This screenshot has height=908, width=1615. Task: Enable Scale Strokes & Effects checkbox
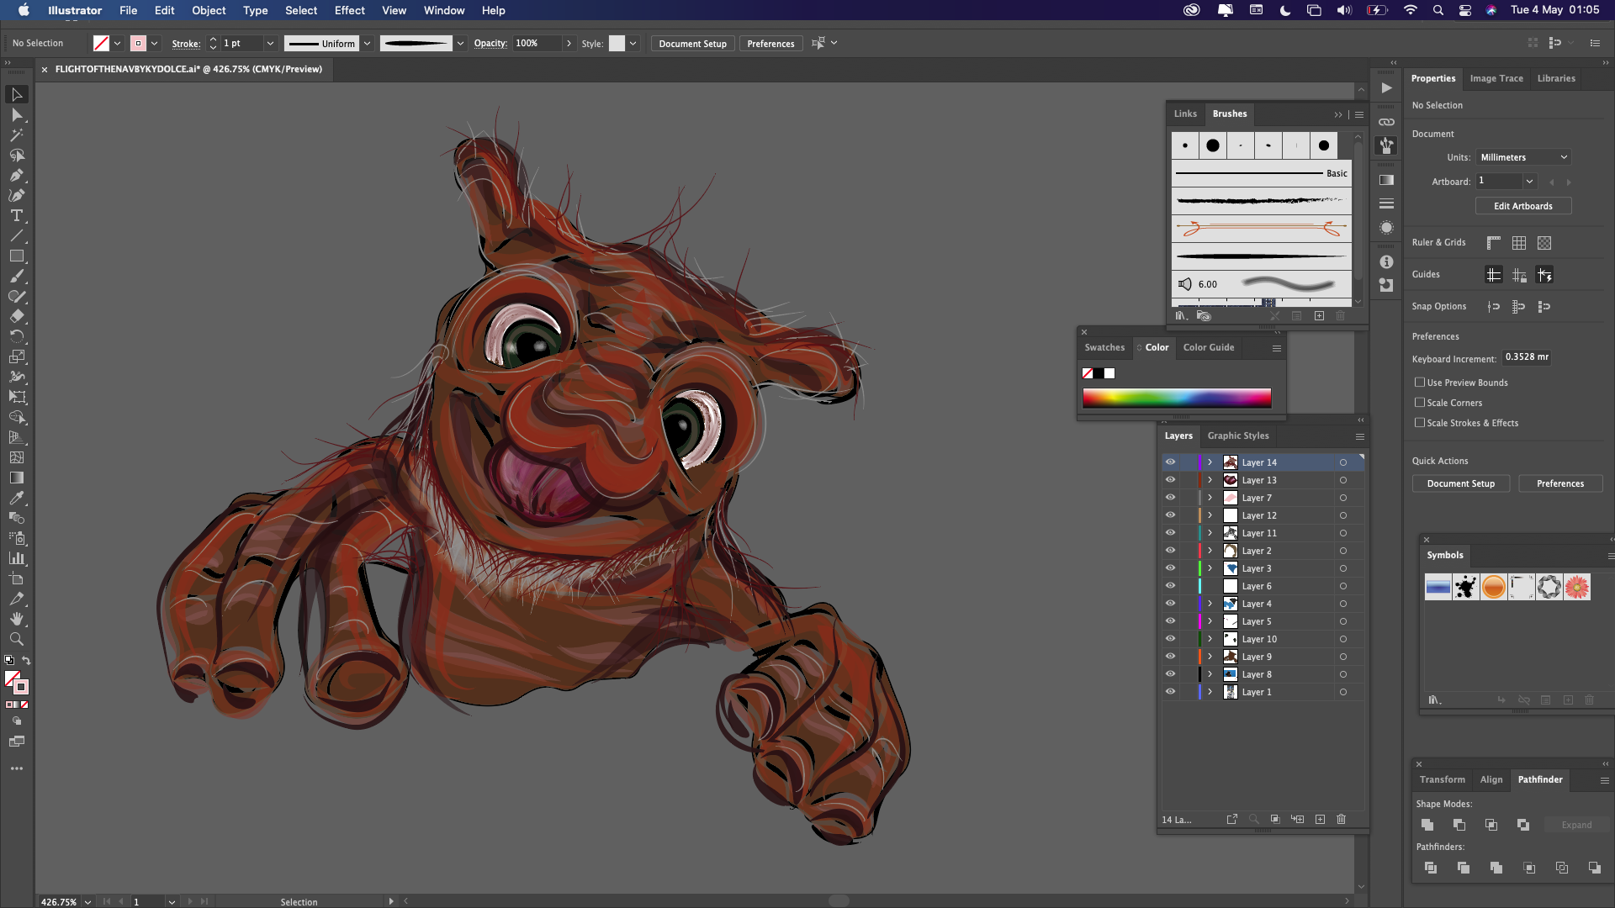tap(1420, 422)
